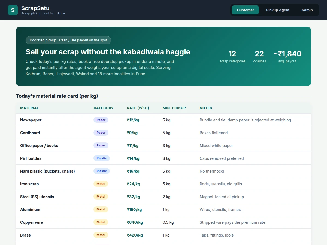The height and width of the screenshot is (245, 327).
Task: Select the Steel (SS) utensils name
Action: click(x=37, y=197)
